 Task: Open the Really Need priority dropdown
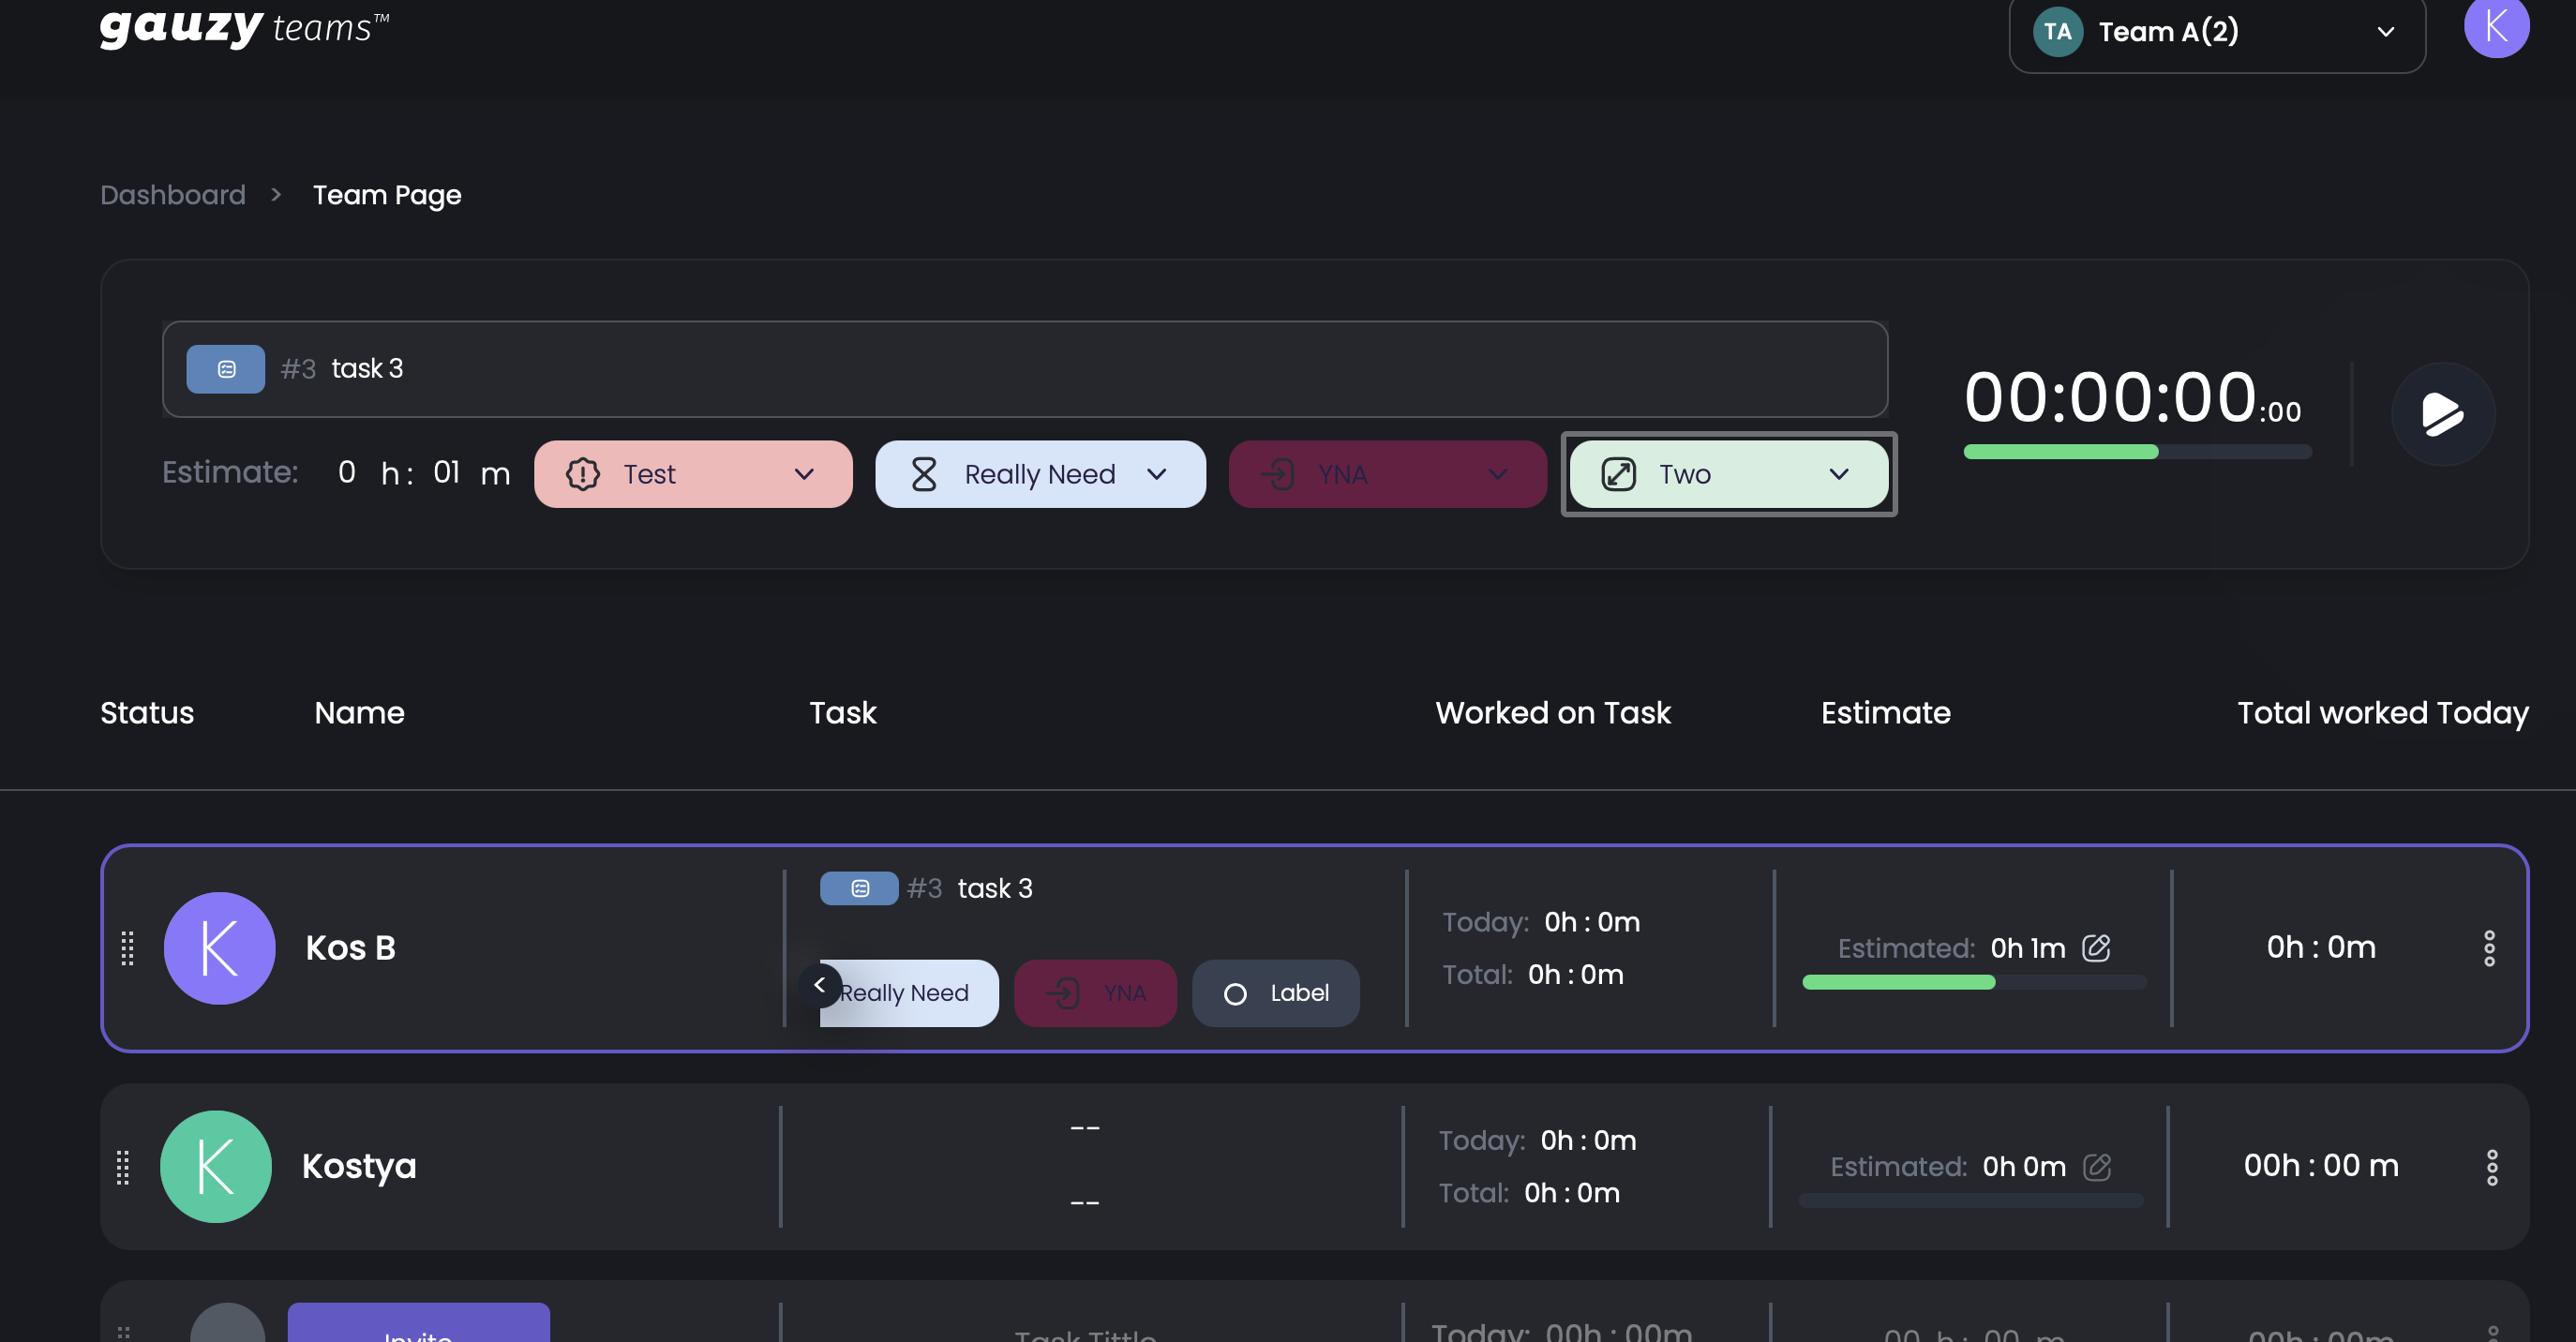tap(1040, 474)
